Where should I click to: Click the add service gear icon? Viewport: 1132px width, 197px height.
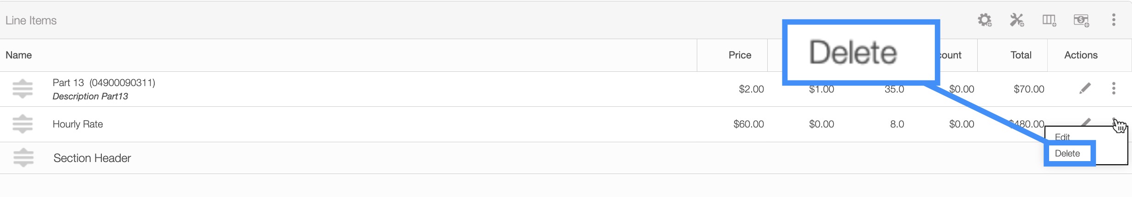(x=985, y=20)
